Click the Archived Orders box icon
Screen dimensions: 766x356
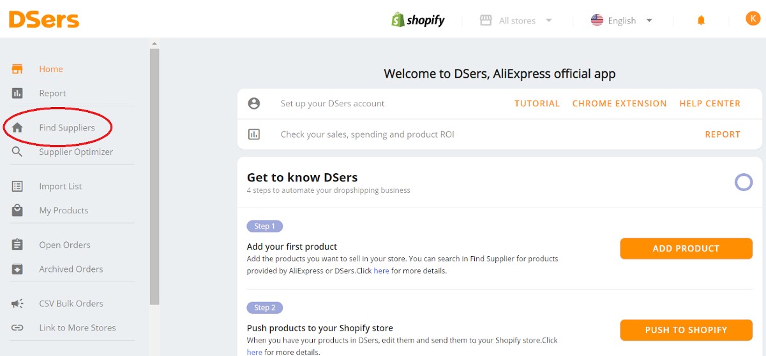pyautogui.click(x=17, y=269)
